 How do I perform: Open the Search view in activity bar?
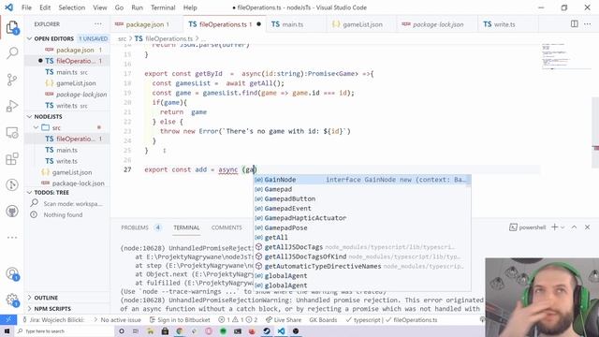12,53
